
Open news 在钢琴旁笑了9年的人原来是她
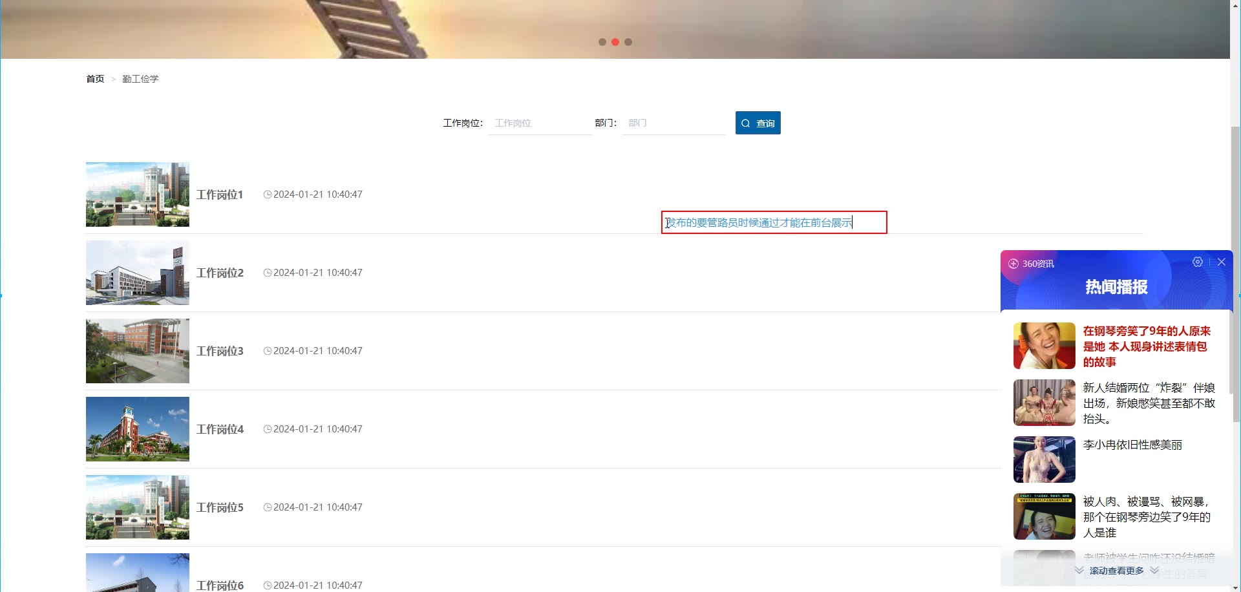(x=1147, y=346)
